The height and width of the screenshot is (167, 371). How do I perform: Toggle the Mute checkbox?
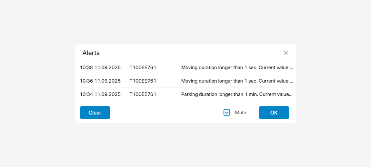click(227, 113)
